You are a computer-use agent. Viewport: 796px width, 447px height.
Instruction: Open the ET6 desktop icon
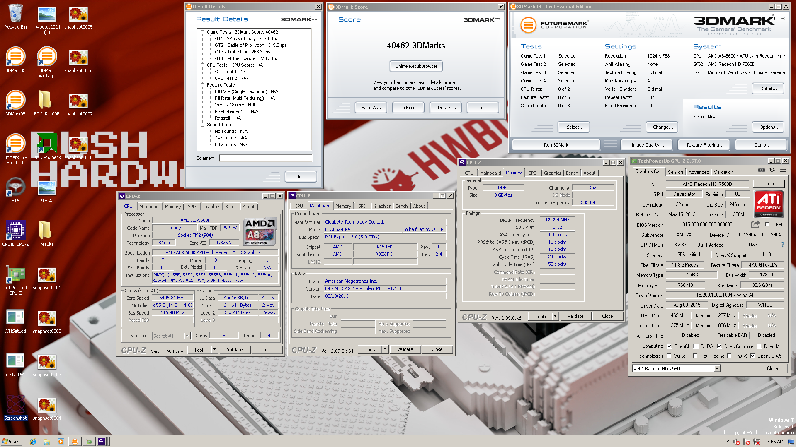15,190
